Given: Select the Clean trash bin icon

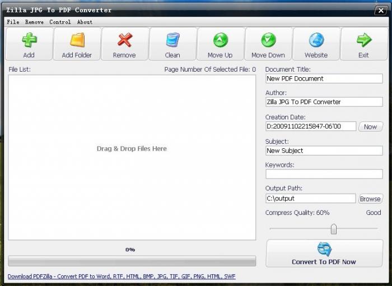Looking at the screenshot, I should pos(172,40).
